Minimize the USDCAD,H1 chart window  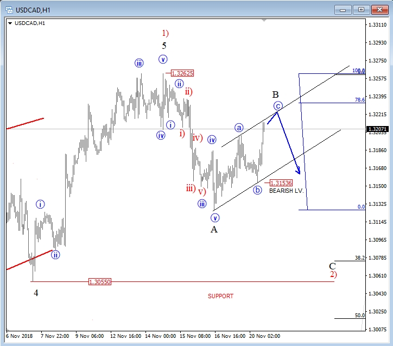coord(343,10)
